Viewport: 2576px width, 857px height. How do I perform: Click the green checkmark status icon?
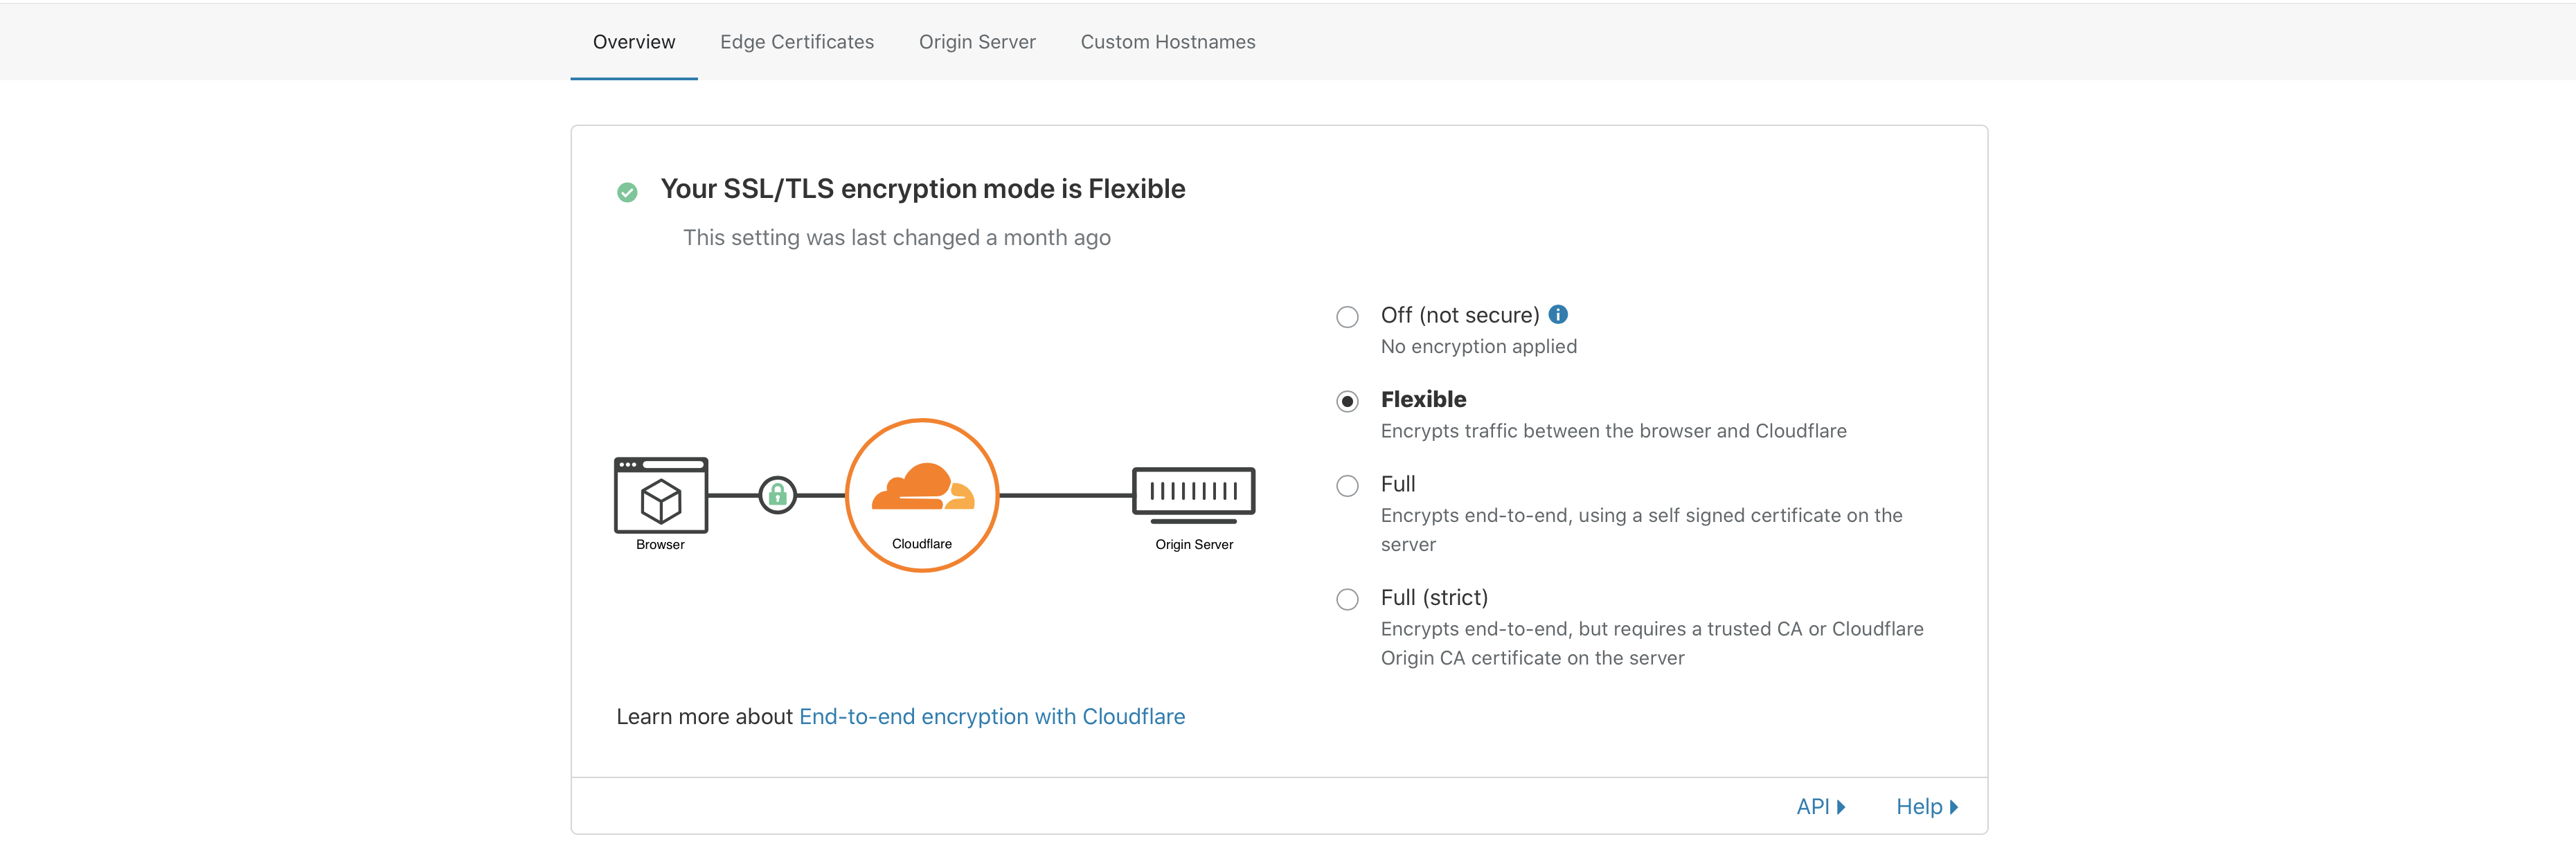[x=627, y=192]
